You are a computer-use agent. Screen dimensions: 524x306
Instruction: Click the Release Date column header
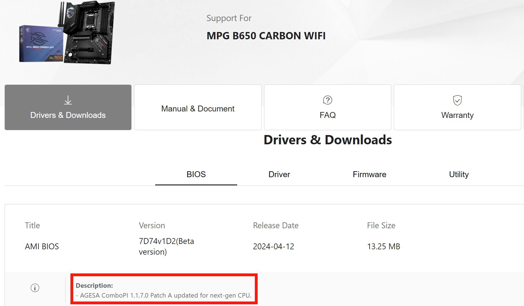tap(276, 225)
